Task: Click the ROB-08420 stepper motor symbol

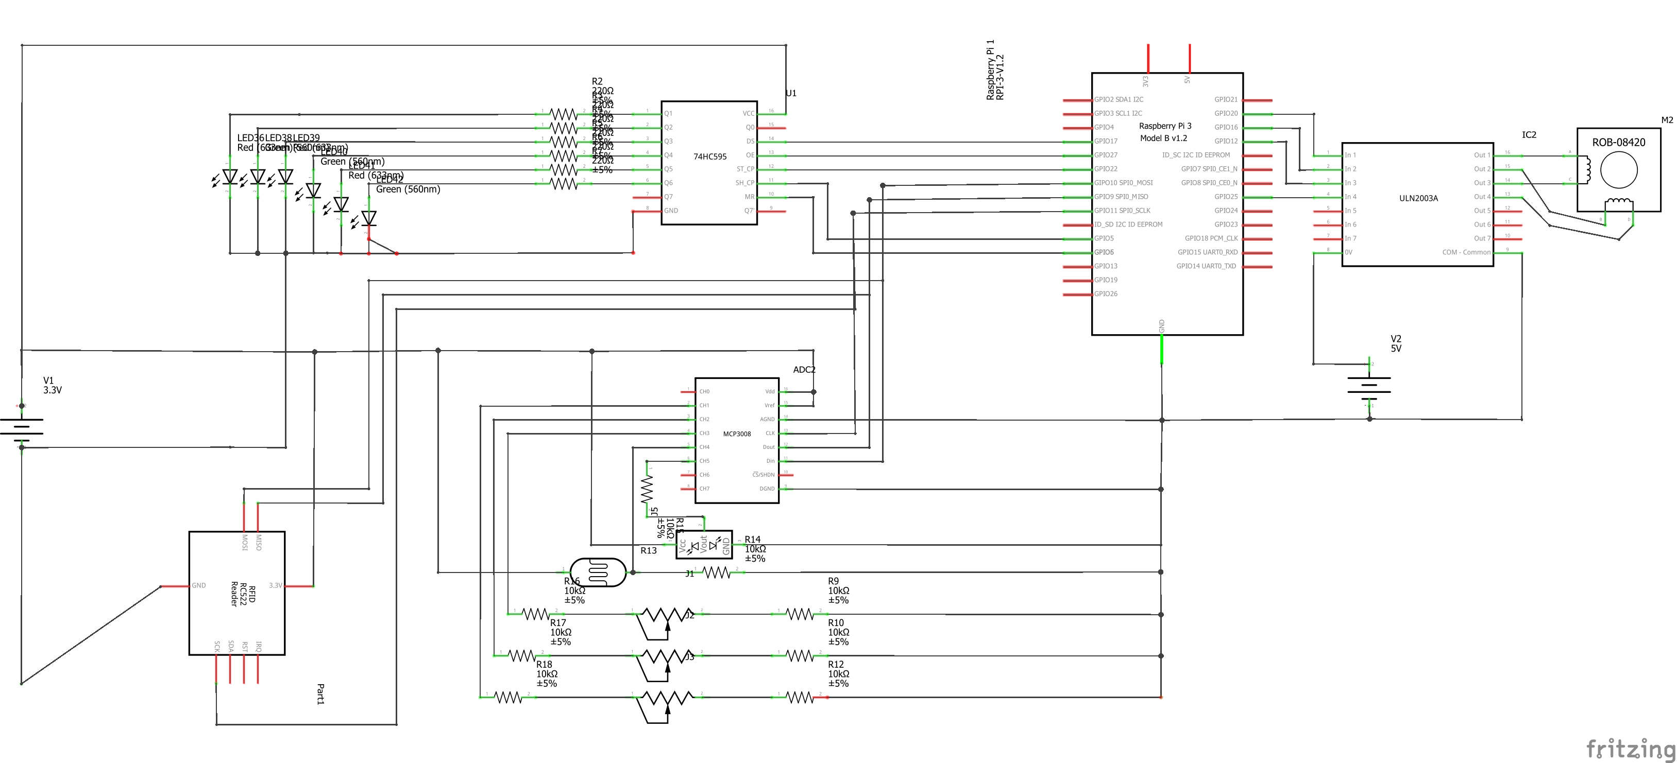Action: pos(1618,170)
